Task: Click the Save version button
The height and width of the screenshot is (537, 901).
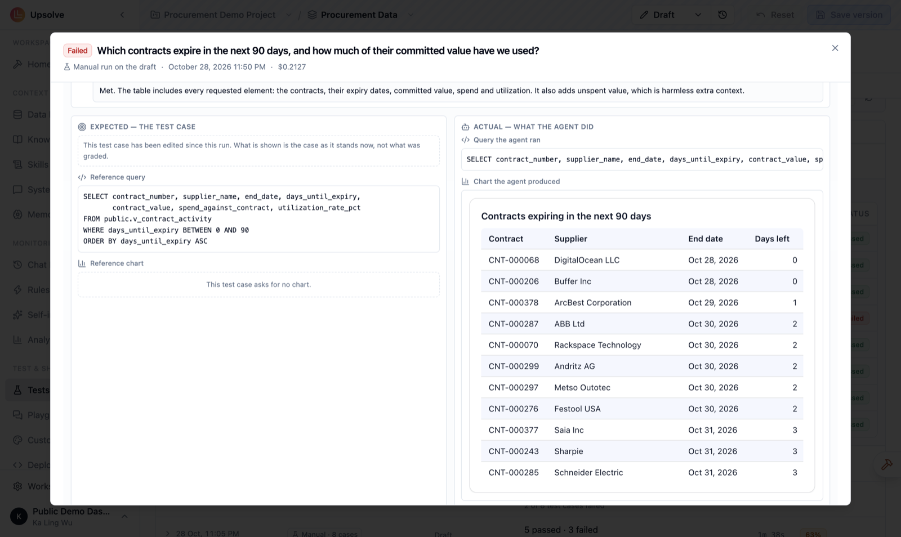Action: click(849, 15)
